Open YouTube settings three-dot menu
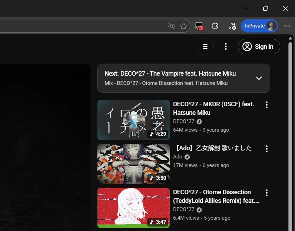The height and width of the screenshot is (231, 295). click(x=225, y=46)
